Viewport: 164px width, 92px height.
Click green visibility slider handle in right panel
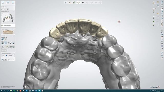coord(153,21)
